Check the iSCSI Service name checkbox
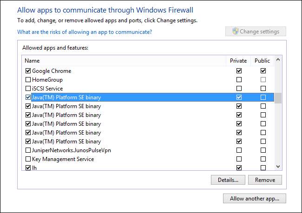Image resolution: width=302 pixels, height=213 pixels. tap(28, 89)
